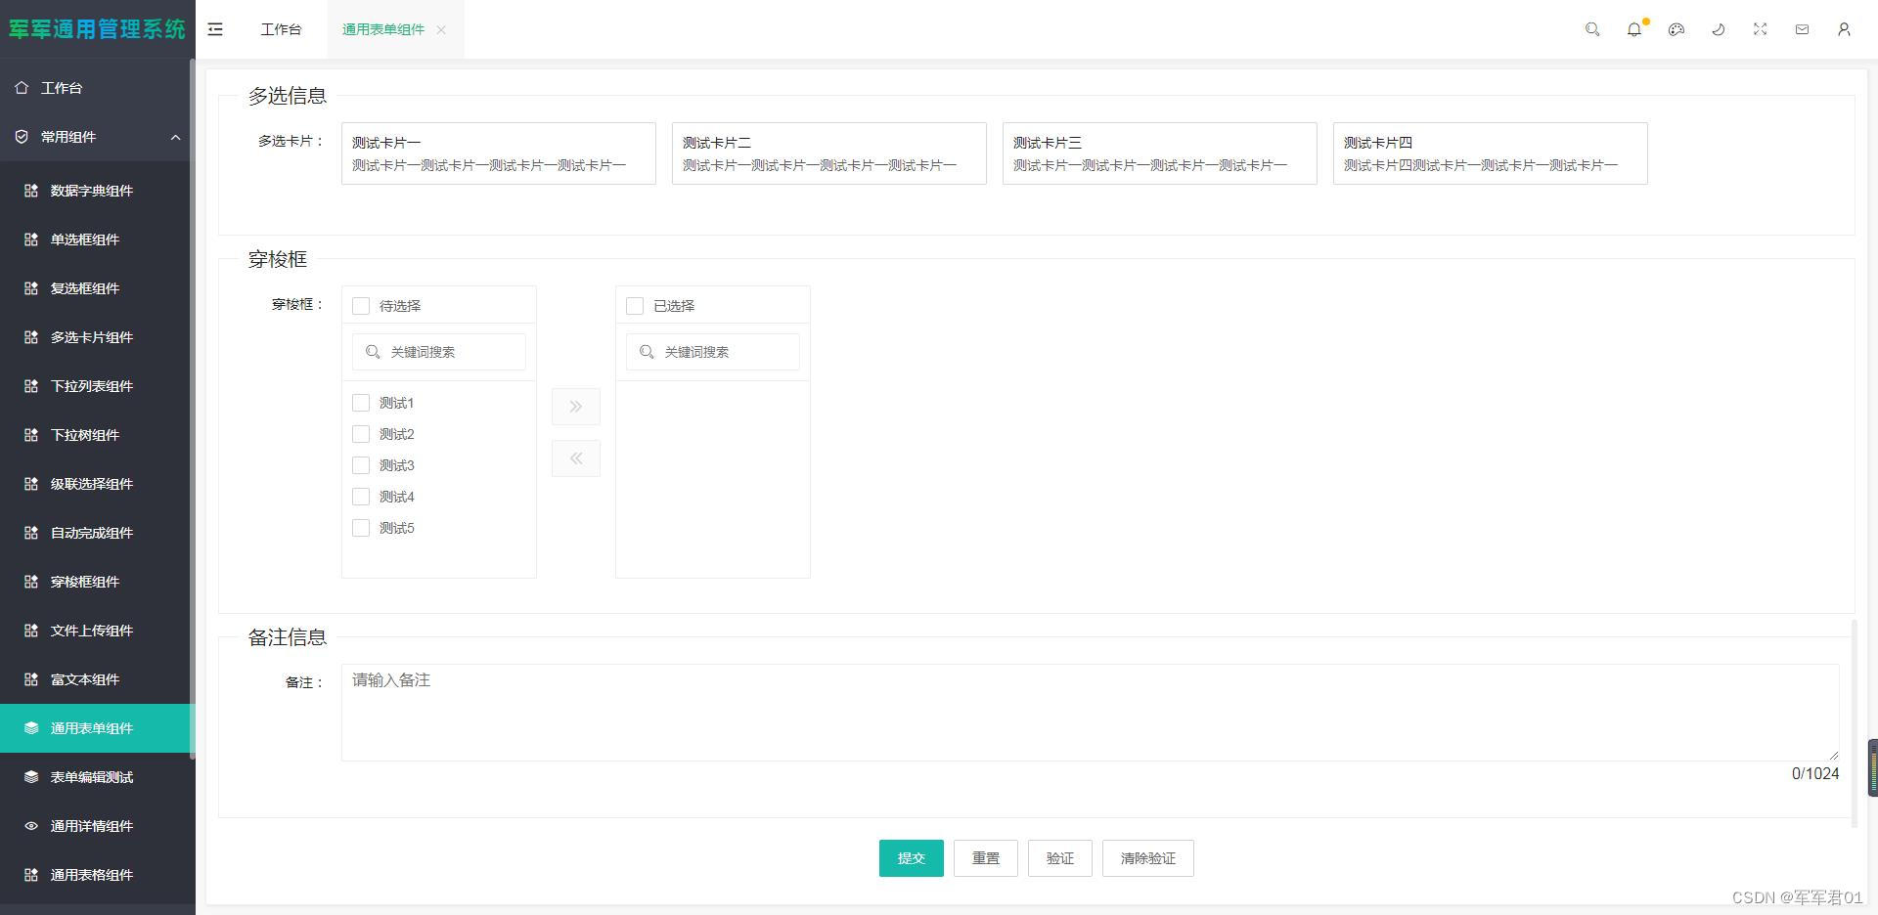Click the 穿梭框组件 menu icon
Viewport: 1878px width, 915px height.
tap(31, 582)
